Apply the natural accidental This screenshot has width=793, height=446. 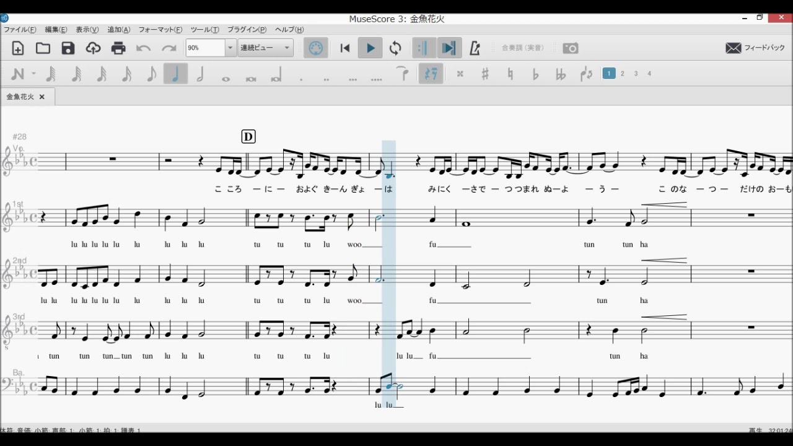coord(510,74)
